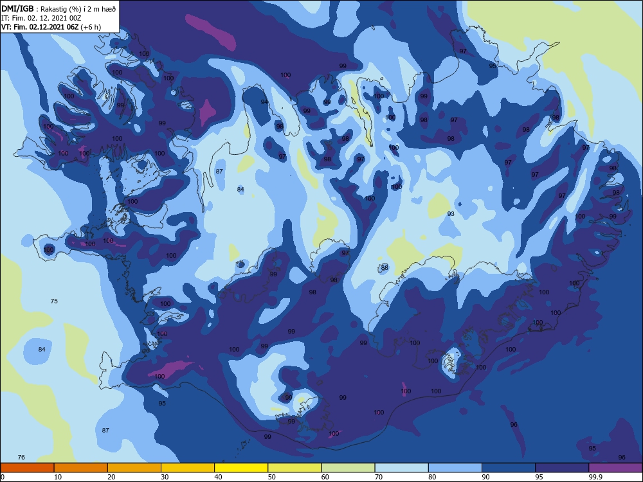Viewport: 643px width, 482px height.
Task: Click the '10' legend scale label
Action: tap(58, 477)
